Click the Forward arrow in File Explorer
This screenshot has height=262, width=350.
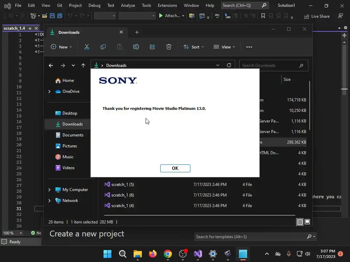pyautogui.click(x=63, y=65)
